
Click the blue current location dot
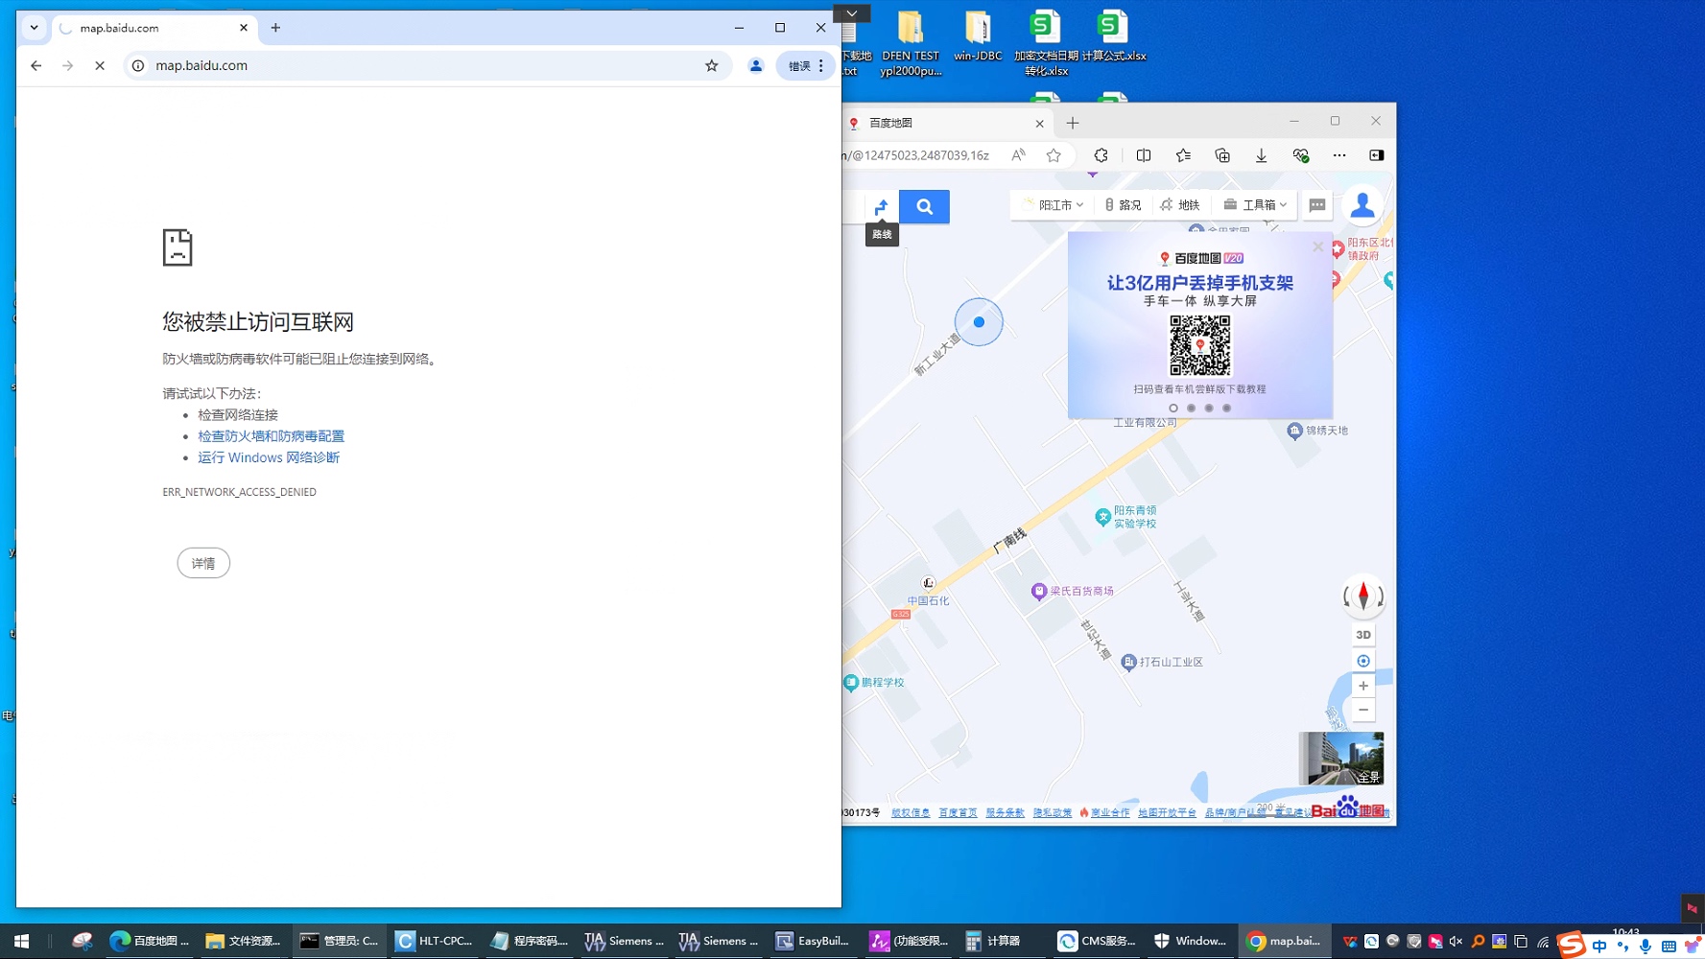tap(979, 322)
